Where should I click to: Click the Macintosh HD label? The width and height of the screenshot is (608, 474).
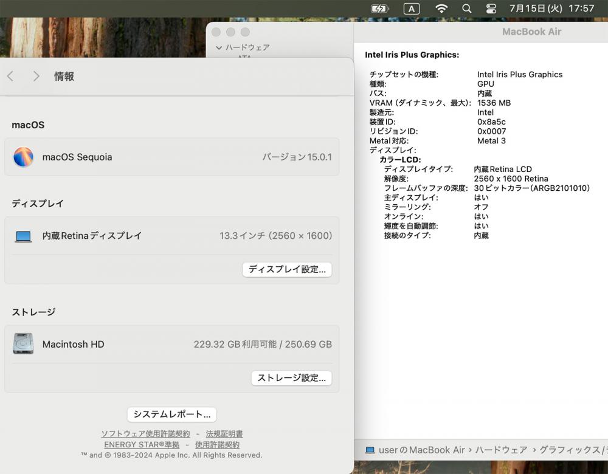click(74, 344)
